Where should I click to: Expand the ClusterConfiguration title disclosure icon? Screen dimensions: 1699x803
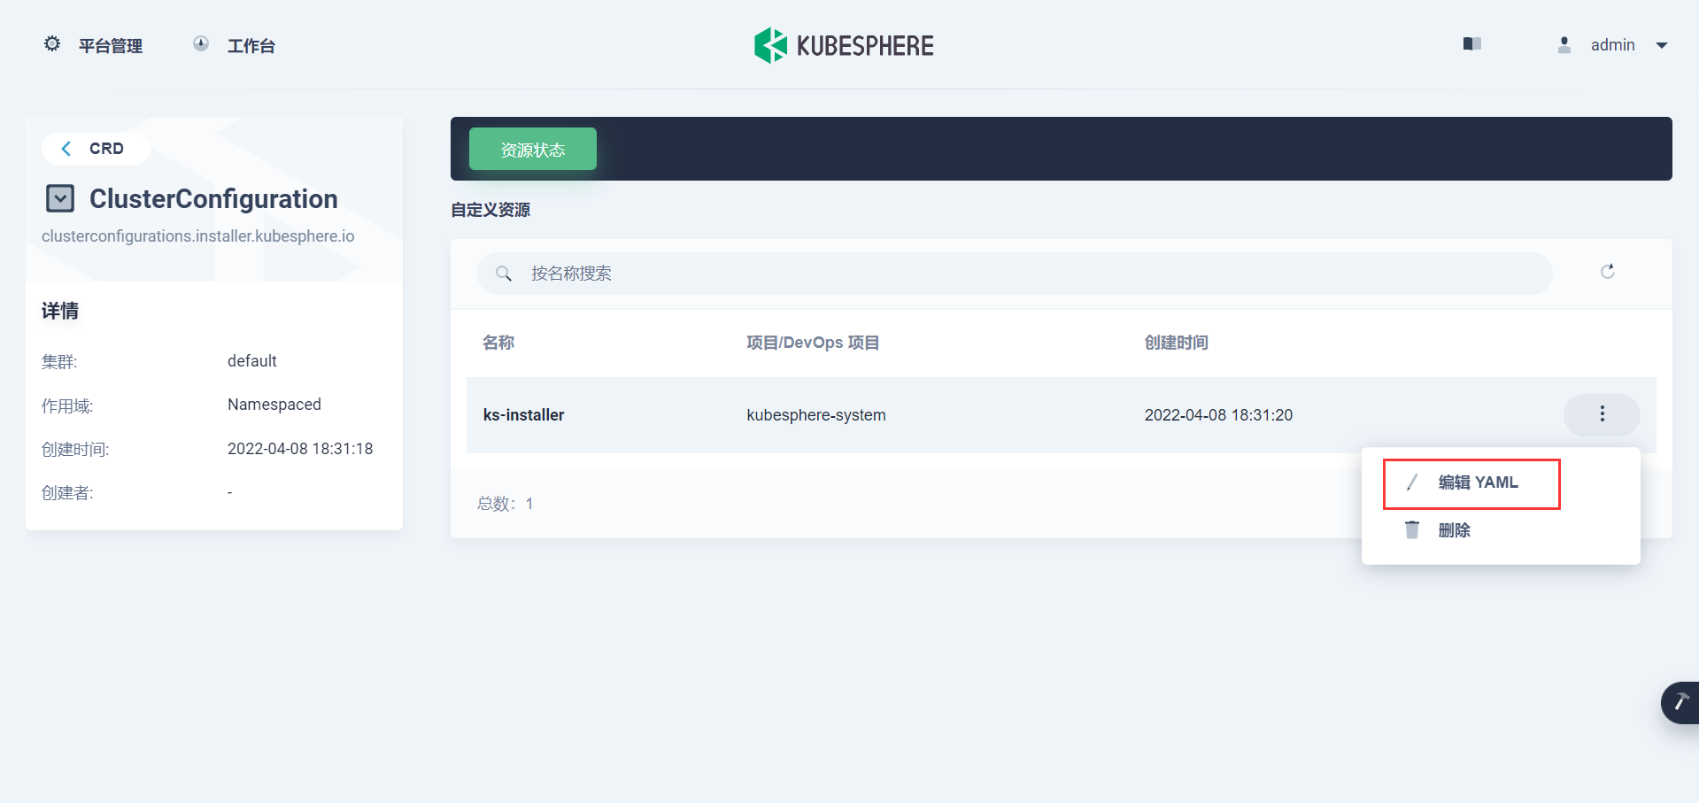60,197
